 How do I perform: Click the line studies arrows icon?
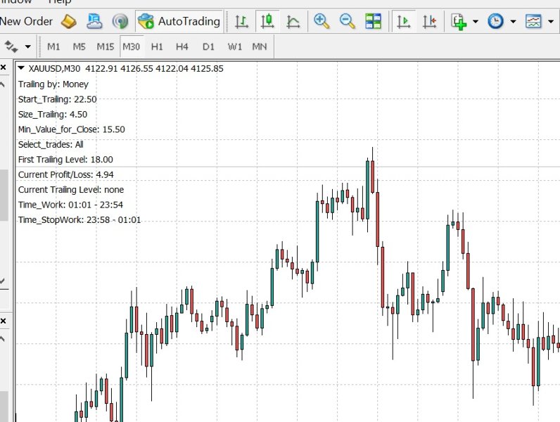[x=11, y=46]
